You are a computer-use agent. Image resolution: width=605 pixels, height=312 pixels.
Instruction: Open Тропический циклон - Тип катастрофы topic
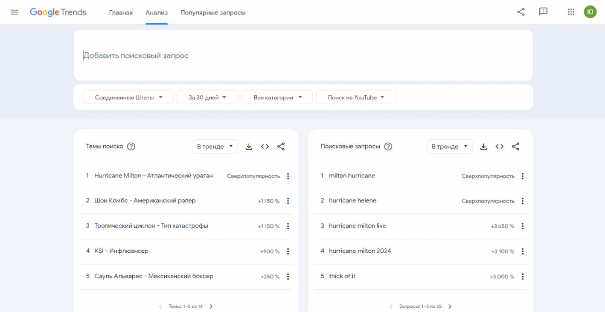click(x=151, y=226)
